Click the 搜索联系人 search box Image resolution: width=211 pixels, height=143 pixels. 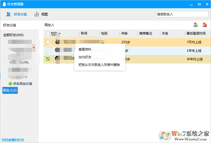click(182, 14)
